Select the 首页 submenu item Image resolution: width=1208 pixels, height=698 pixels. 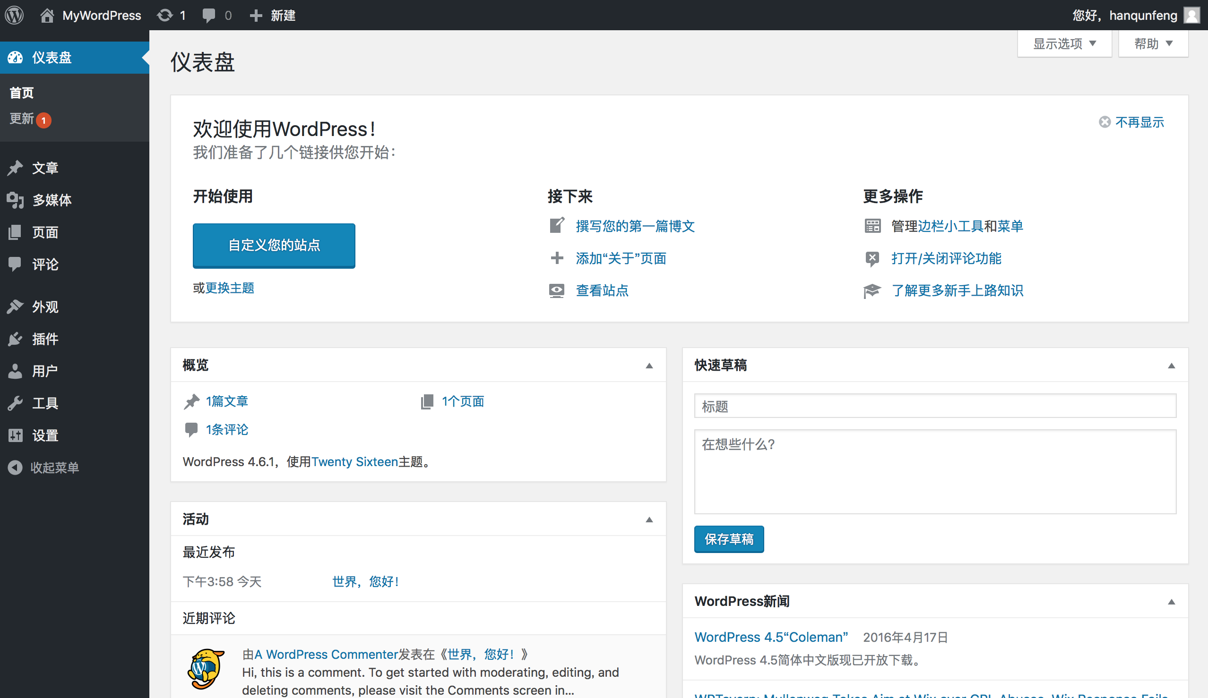(22, 93)
